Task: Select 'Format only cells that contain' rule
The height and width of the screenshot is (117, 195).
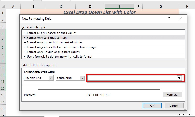Action: pyautogui.click(x=46, y=38)
